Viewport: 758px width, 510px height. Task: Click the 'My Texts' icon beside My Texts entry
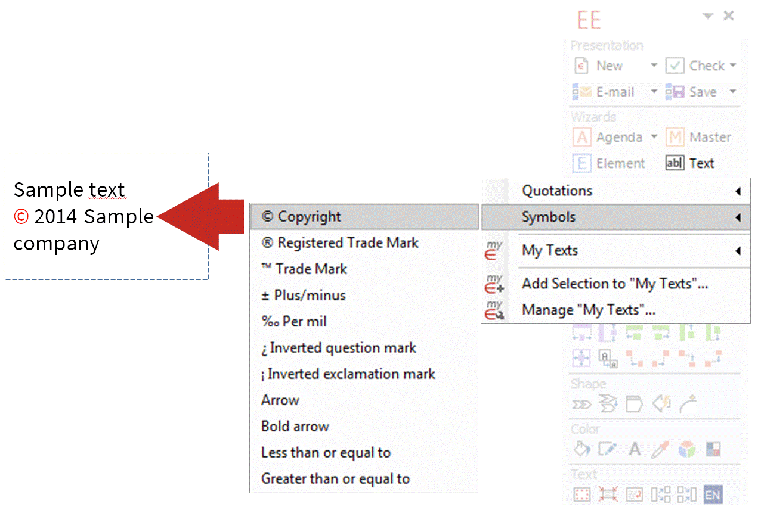[494, 250]
